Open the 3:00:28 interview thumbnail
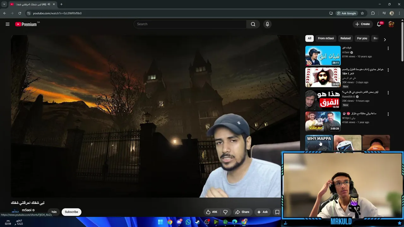The image size is (404, 227). pos(323,121)
